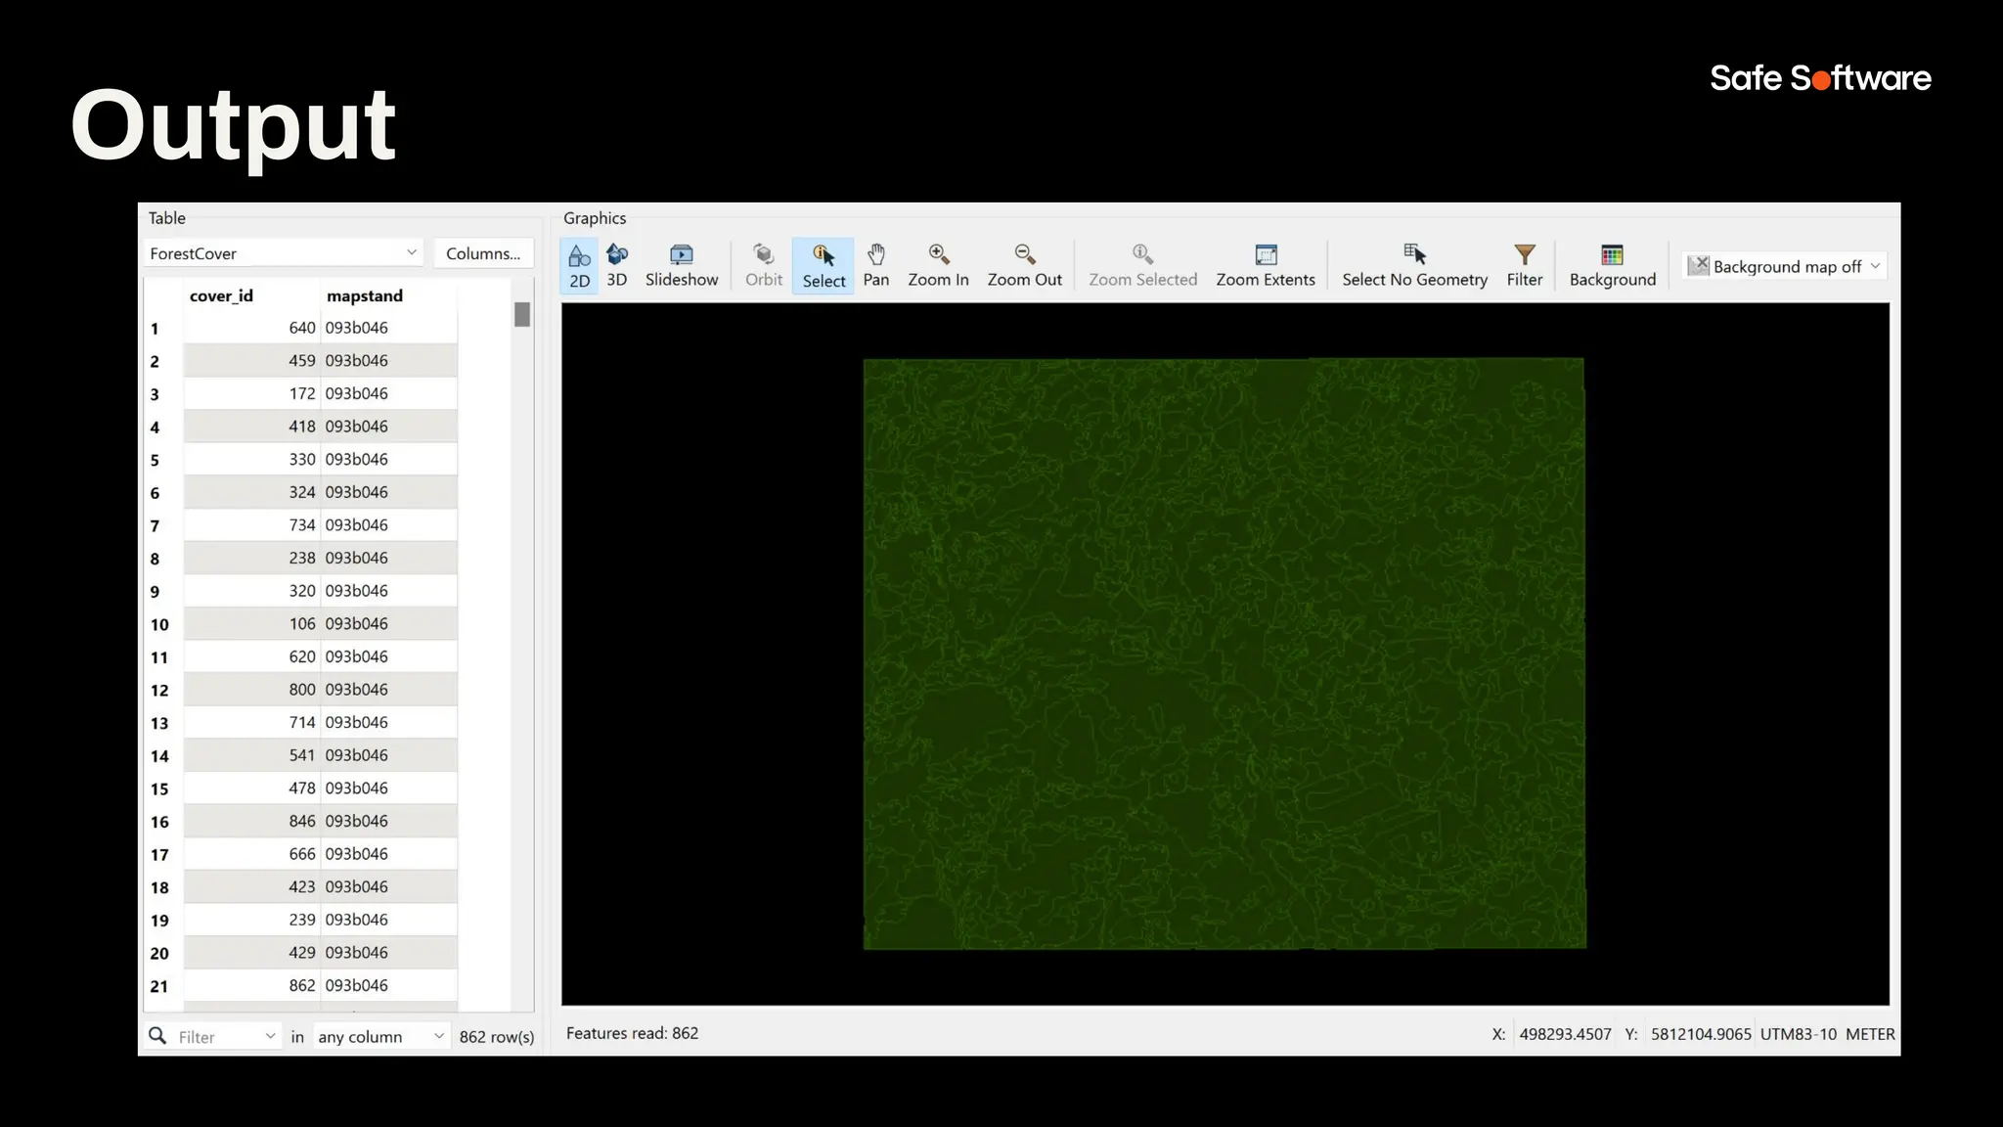
Task: Zoom to full extents
Action: [x=1266, y=265]
